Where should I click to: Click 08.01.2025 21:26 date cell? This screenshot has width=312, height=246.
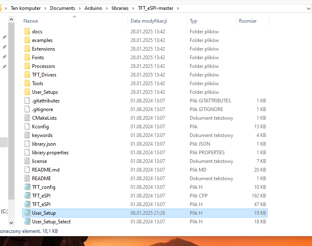148,213
